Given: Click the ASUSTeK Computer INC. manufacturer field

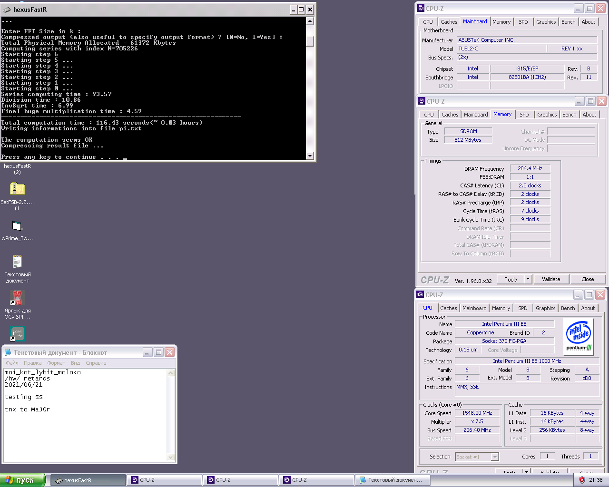Looking at the screenshot, I should point(527,40).
